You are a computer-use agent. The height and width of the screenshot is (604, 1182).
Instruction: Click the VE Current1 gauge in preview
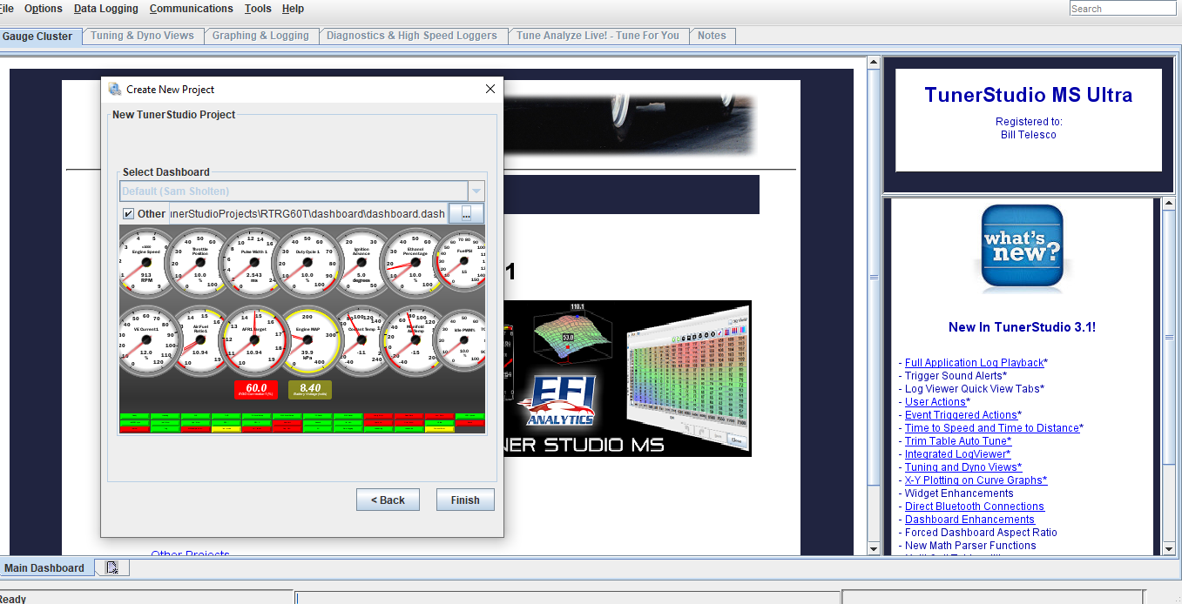pos(145,339)
